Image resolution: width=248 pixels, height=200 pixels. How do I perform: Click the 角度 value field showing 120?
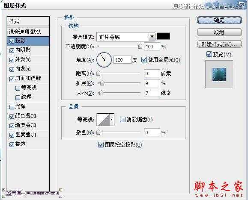(123, 60)
